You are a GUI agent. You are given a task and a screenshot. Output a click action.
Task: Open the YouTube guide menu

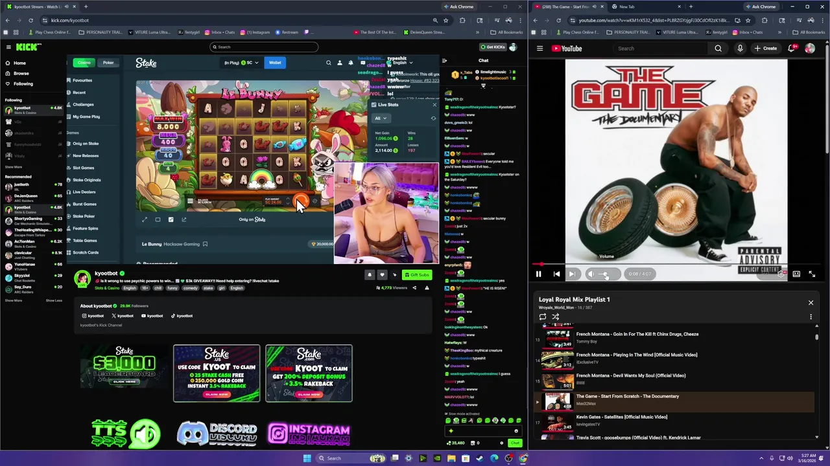point(539,49)
